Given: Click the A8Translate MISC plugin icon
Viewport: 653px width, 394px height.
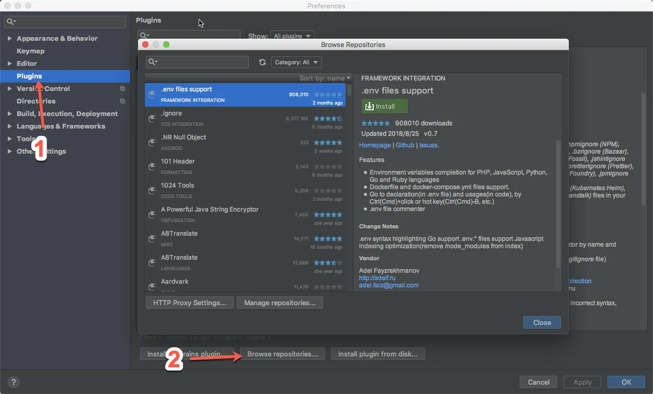Looking at the screenshot, I should (x=152, y=239).
